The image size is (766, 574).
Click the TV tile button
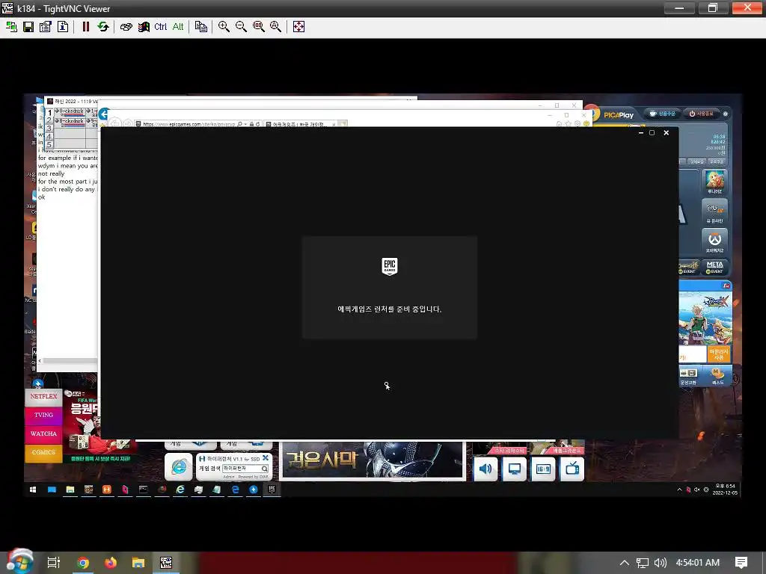[572, 469]
